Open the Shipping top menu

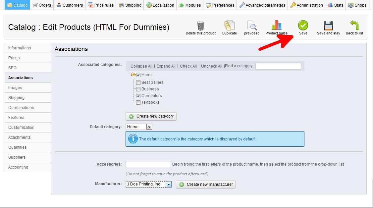pyautogui.click(x=130, y=5)
